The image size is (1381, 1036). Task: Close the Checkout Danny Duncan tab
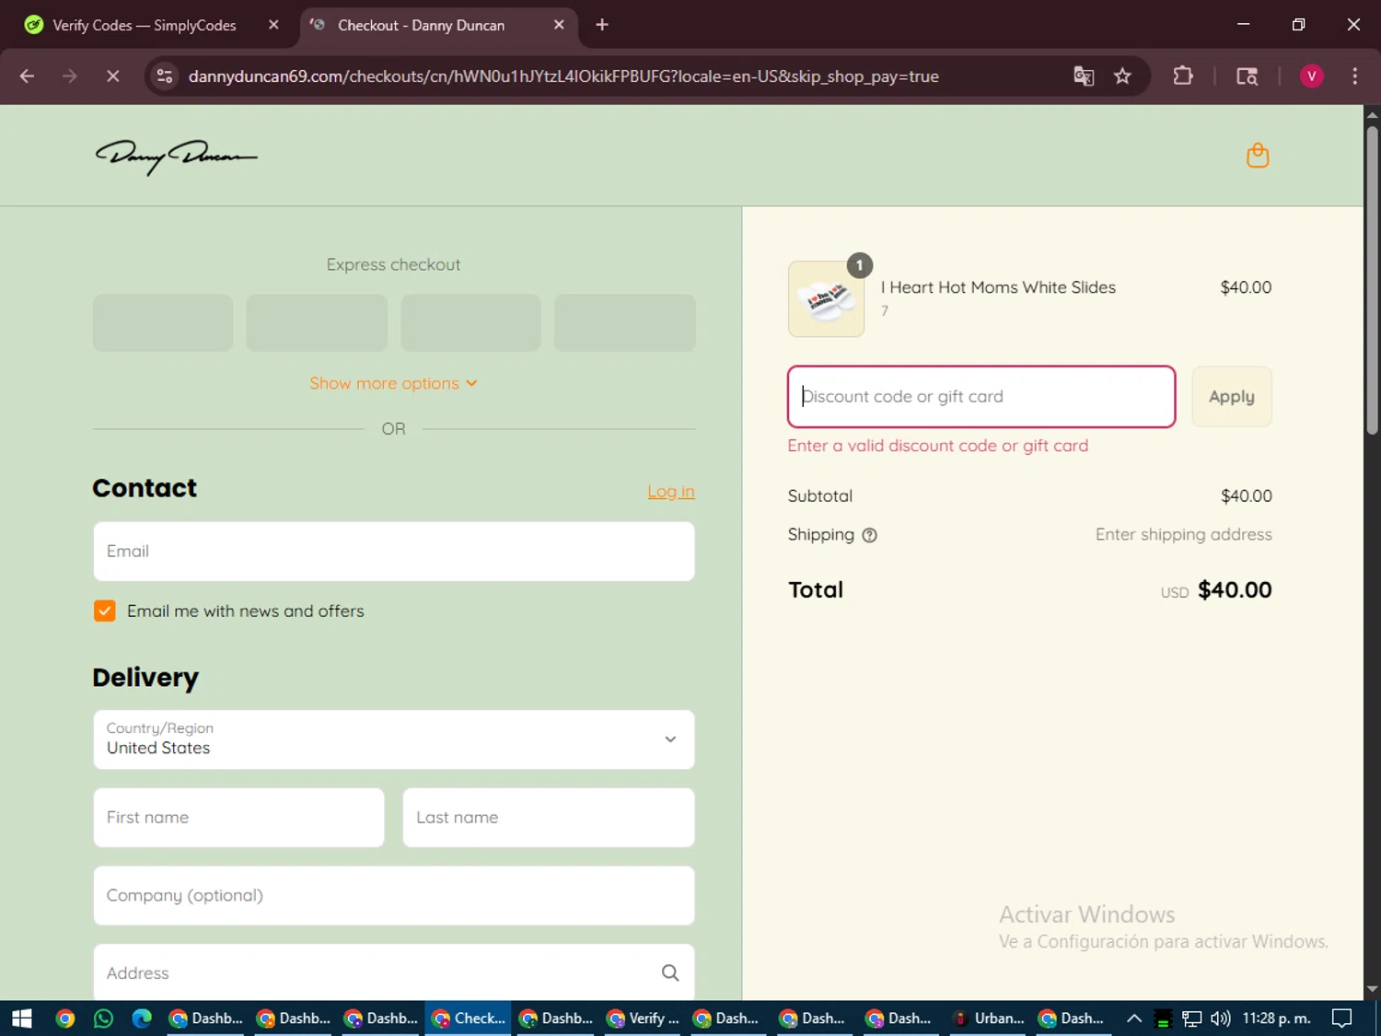559,25
